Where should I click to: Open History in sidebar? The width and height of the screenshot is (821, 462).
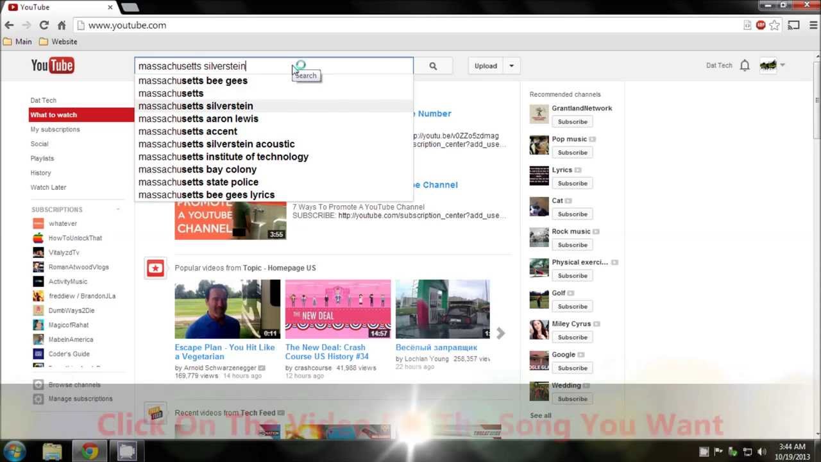(40, 173)
